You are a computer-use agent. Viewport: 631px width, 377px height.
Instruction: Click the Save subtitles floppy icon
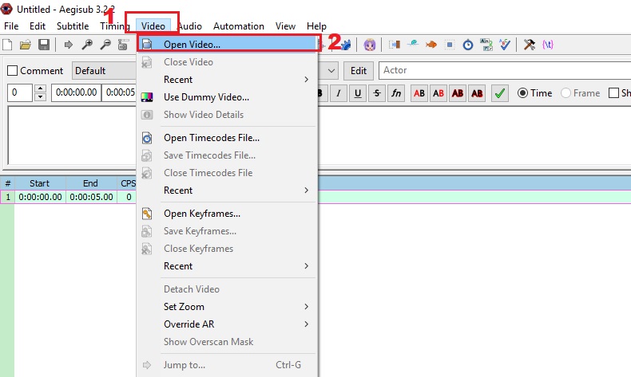point(44,44)
